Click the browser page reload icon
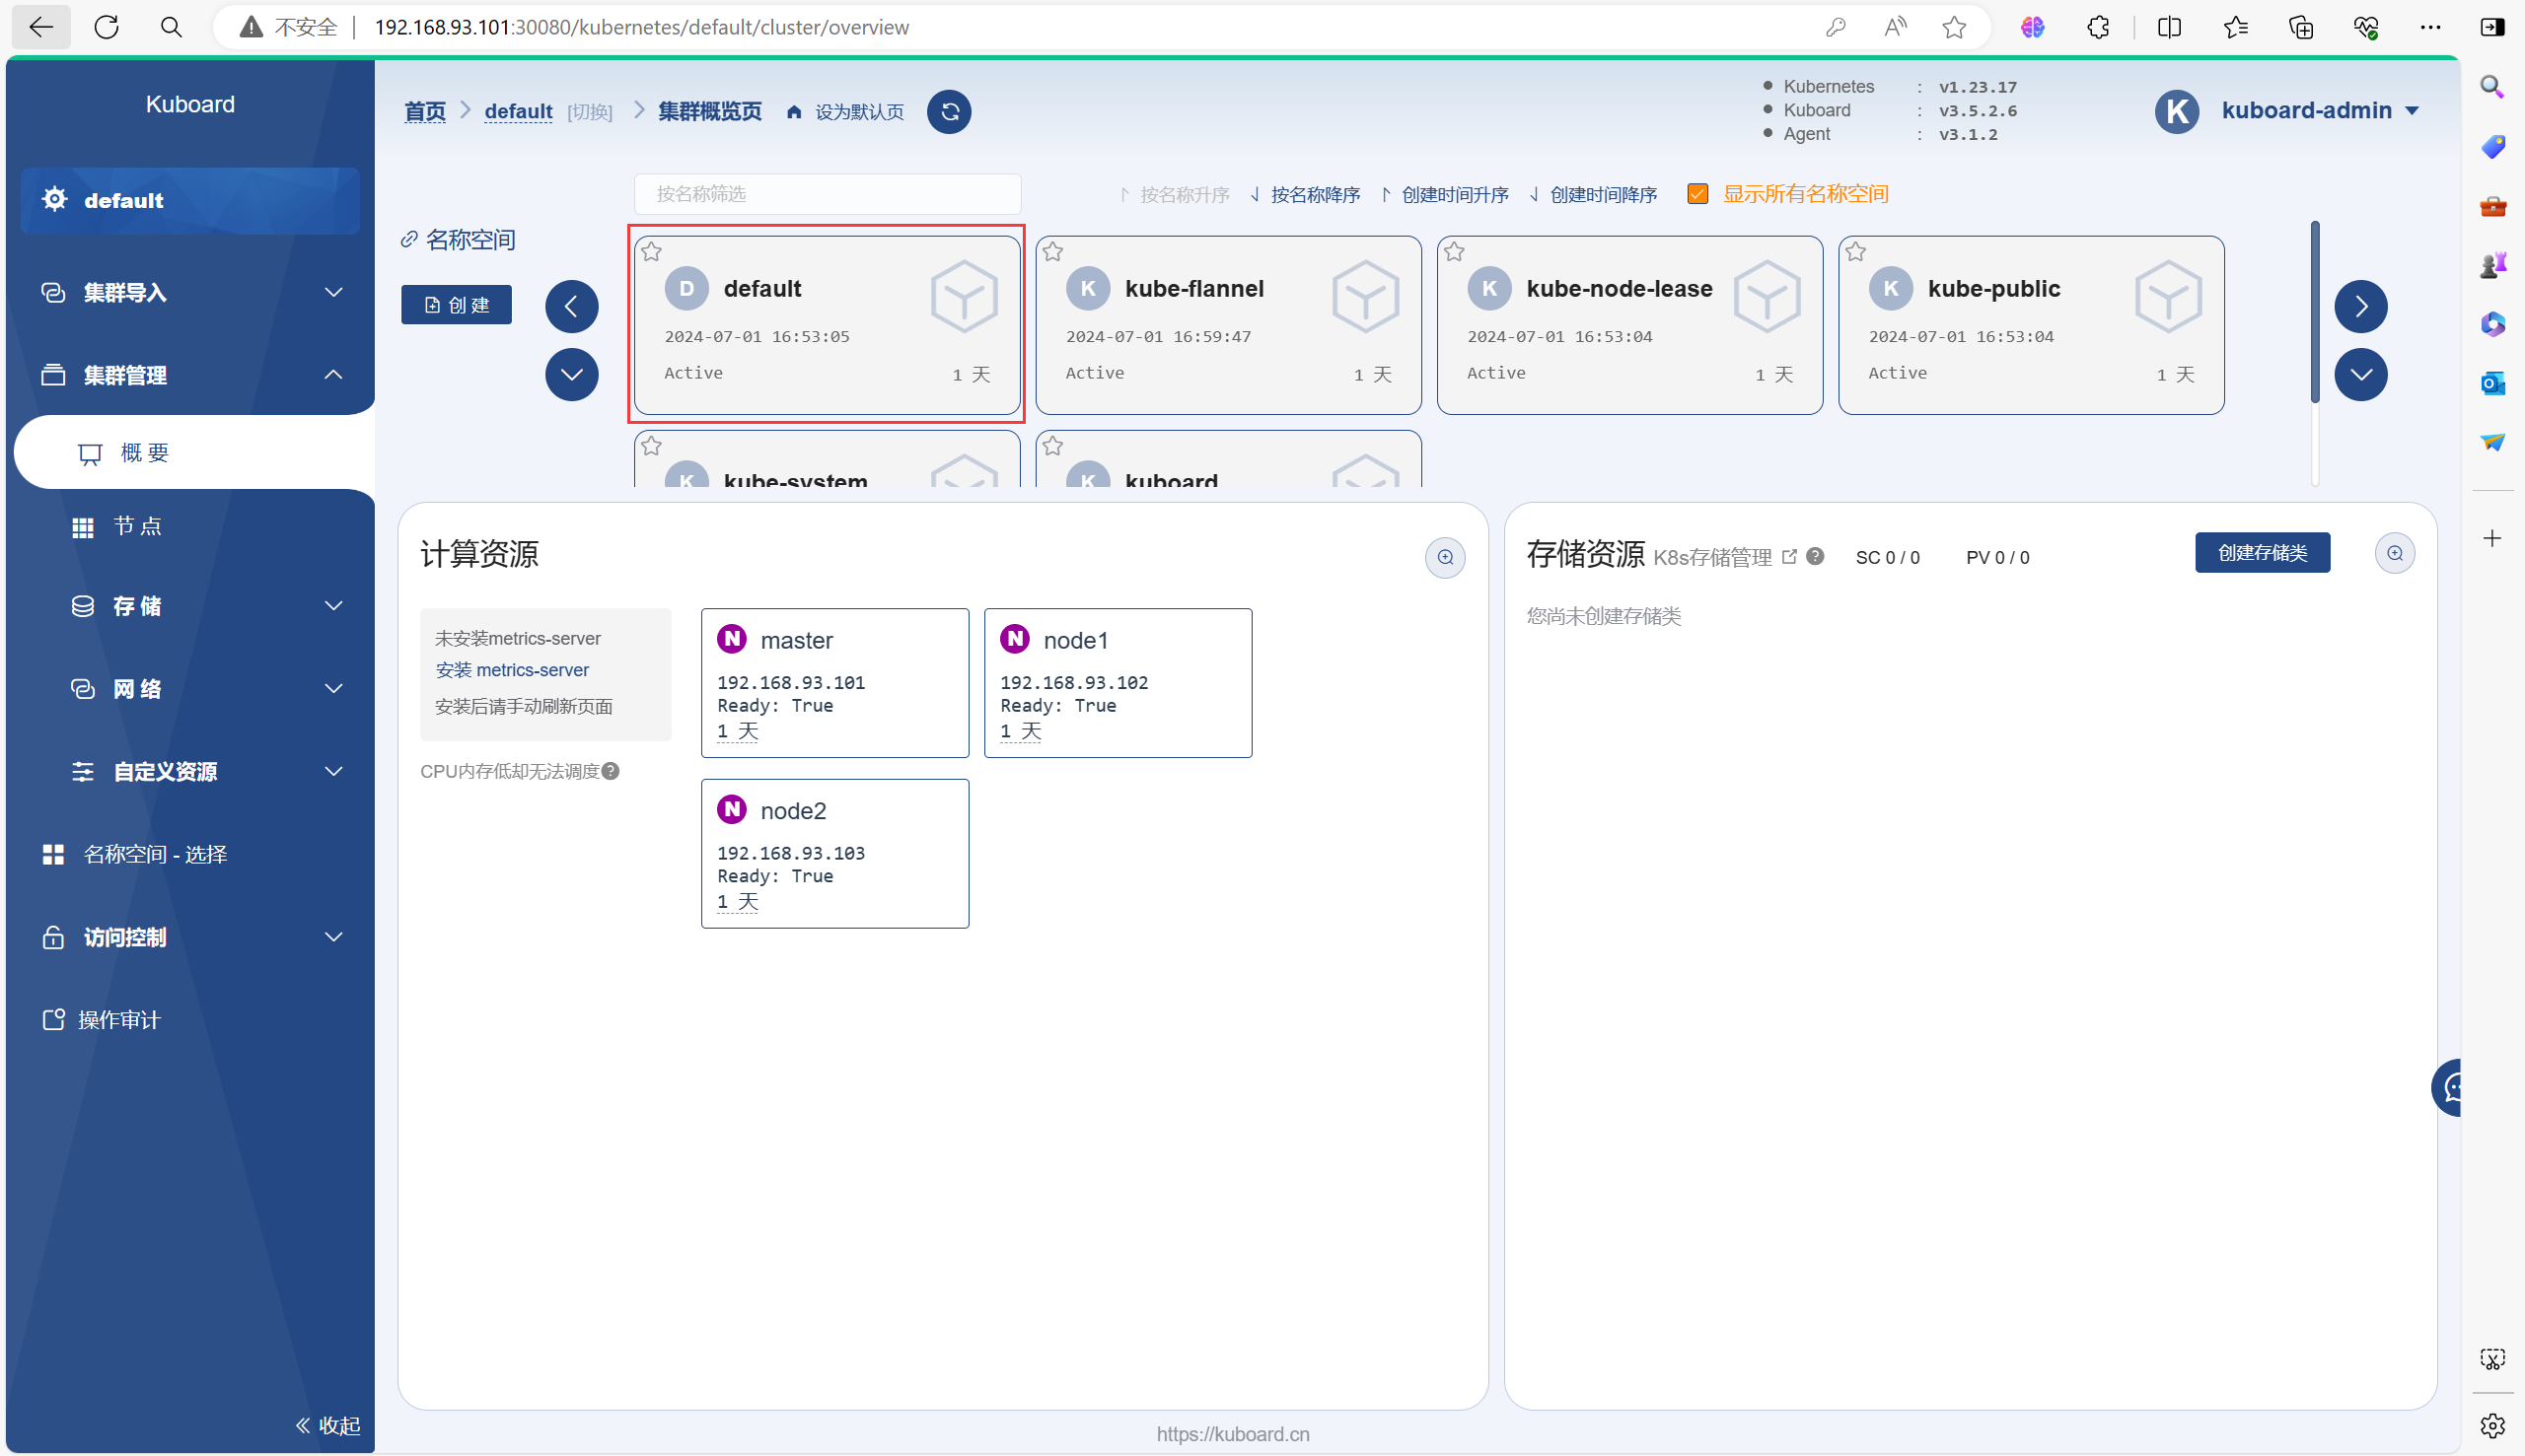Screen dimensions: 2525x1456 [x=108, y=27]
